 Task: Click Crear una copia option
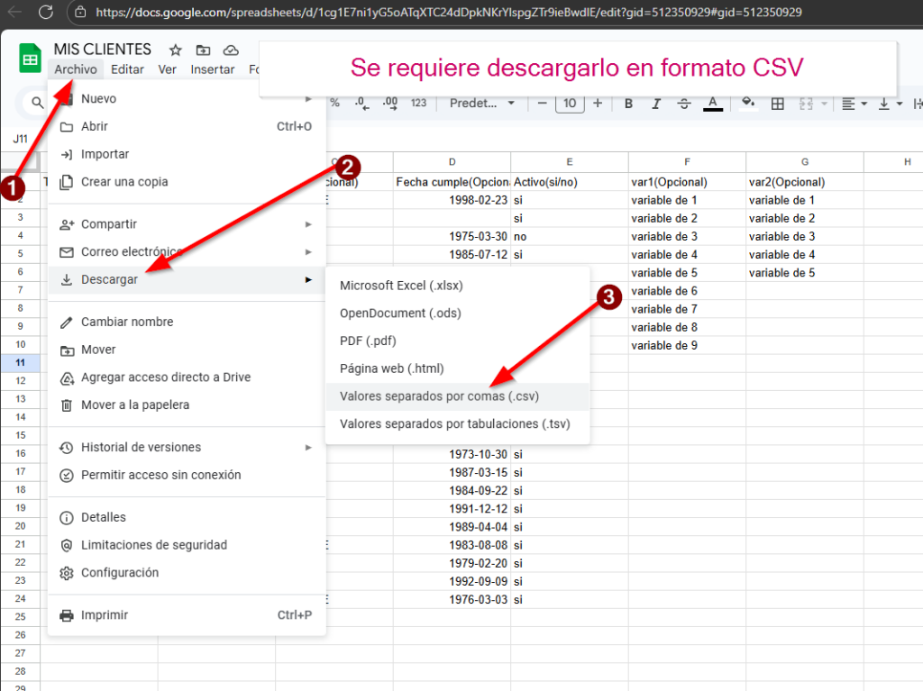124,182
